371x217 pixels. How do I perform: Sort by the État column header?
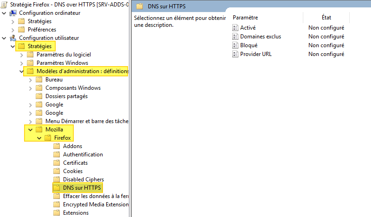(326, 18)
